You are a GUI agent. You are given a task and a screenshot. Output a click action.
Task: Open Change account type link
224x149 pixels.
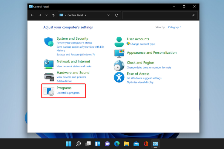click(x=142, y=44)
